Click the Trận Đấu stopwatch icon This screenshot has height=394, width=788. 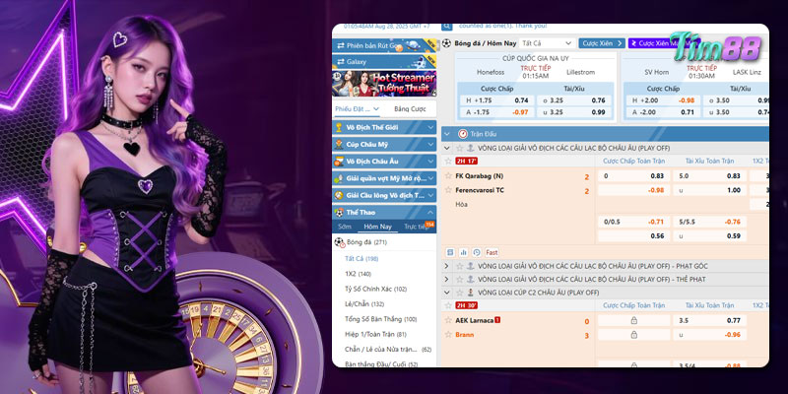pos(462,133)
